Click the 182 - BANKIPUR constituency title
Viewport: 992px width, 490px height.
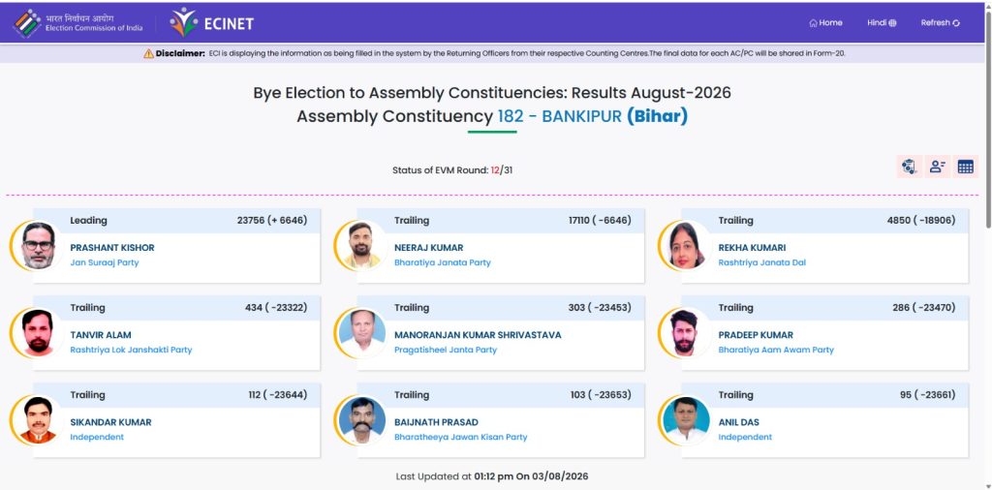coord(559,117)
